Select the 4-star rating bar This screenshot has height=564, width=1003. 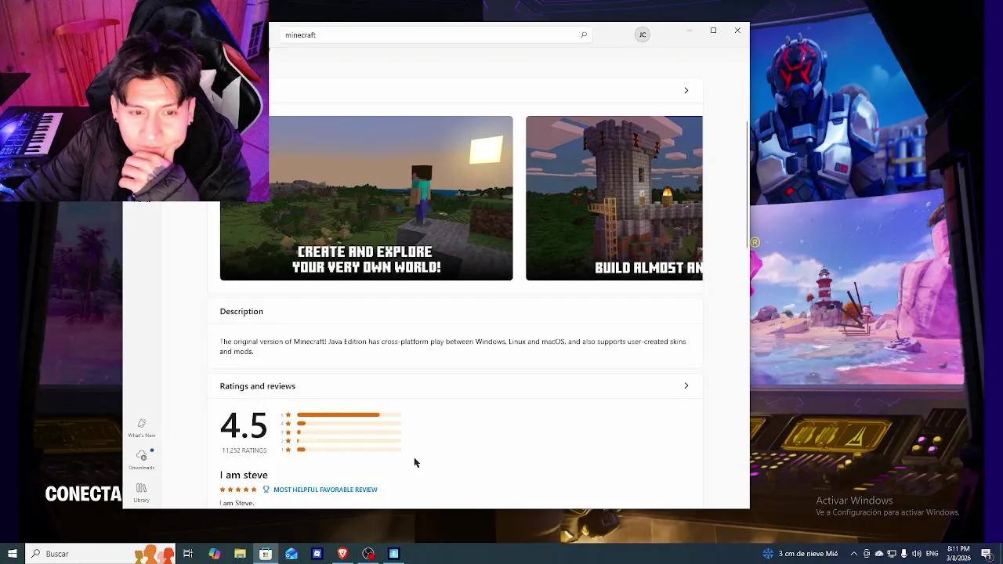(349, 423)
